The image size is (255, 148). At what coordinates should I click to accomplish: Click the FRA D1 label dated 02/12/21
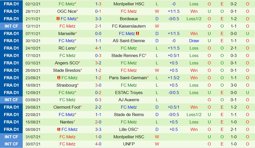11,4
